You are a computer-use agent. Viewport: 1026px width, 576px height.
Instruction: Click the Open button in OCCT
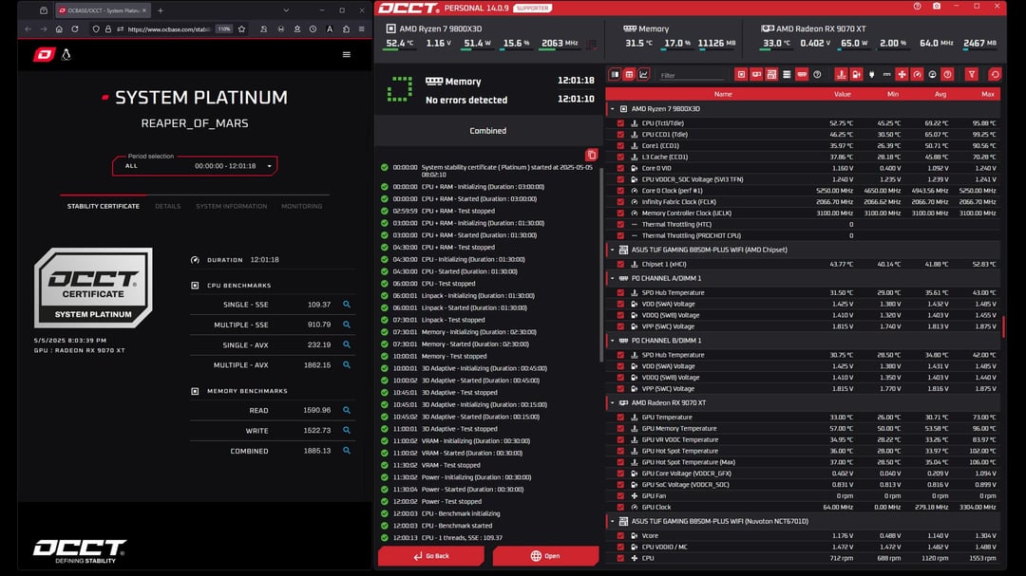coord(545,556)
